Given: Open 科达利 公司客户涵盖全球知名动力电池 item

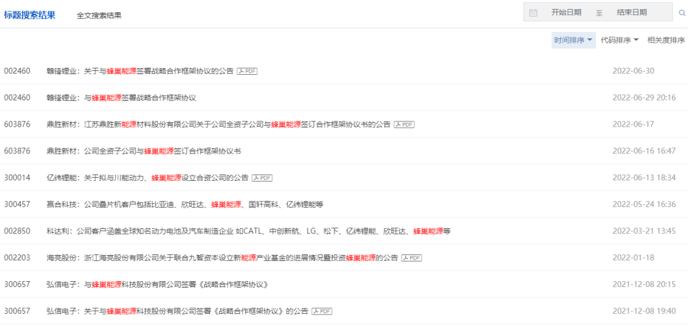Looking at the screenshot, I should pyautogui.click(x=248, y=231).
